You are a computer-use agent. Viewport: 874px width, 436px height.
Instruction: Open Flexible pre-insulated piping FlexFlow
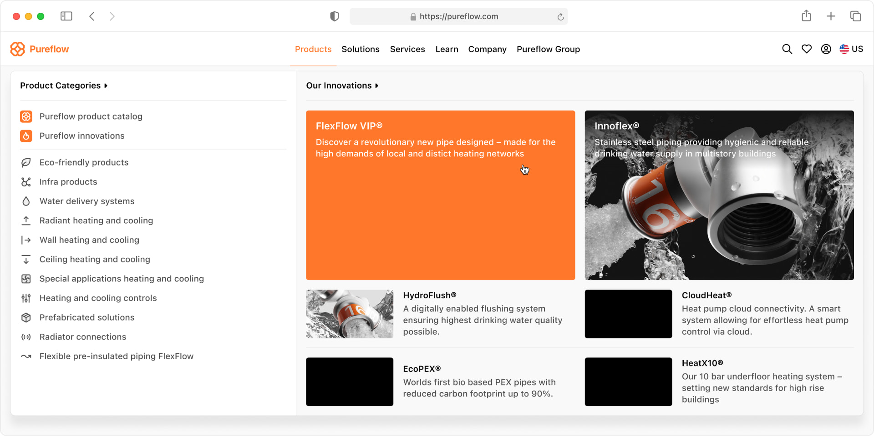pos(117,356)
